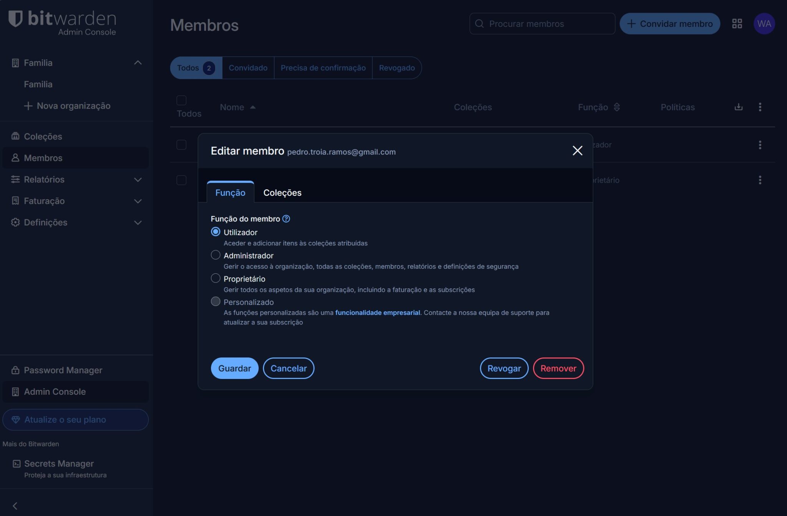Tick the first member row checkbox

(181, 145)
